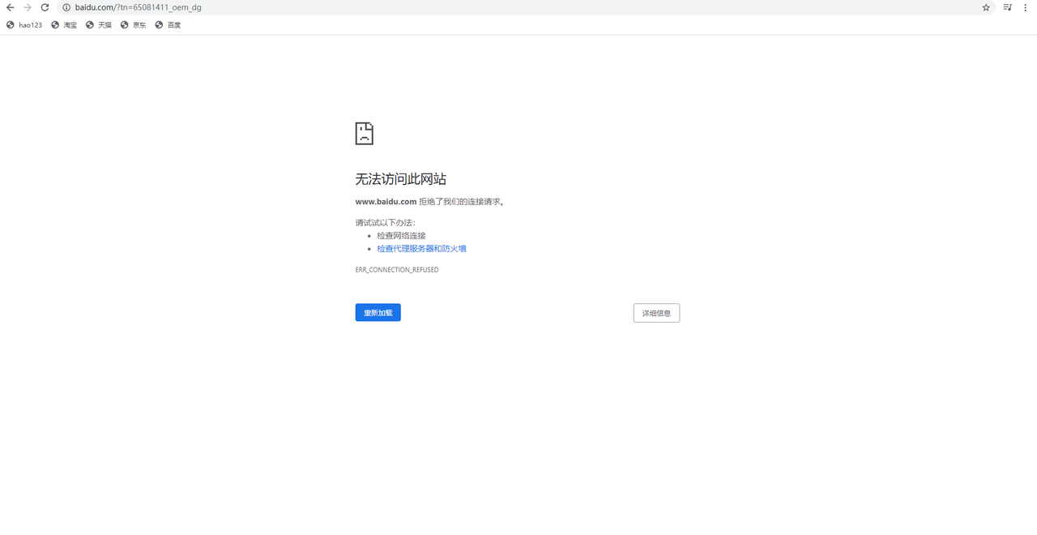1037x535 pixels.
Task: Show details with the 详细信息 button
Action: [x=656, y=313]
